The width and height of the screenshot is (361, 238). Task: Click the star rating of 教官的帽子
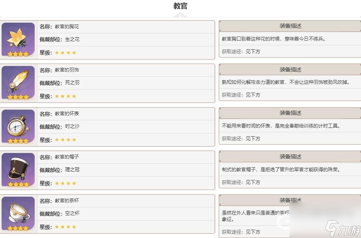coord(66,184)
